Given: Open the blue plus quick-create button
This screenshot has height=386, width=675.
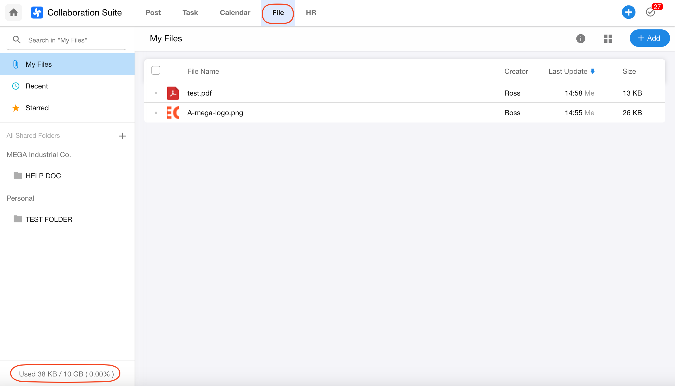Looking at the screenshot, I should 628,12.
